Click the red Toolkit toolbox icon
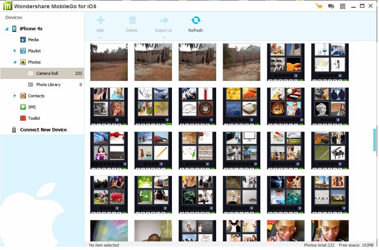379x250 pixels. 23,118
